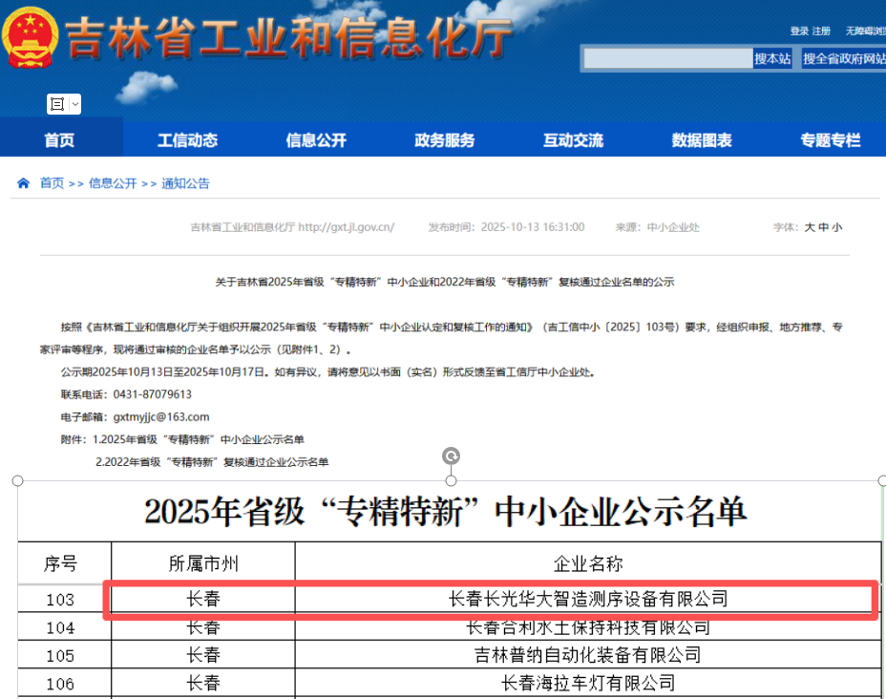This screenshot has height=699, width=886.
Task: Click the layout options icon near the clouds
Action: click(x=56, y=104)
